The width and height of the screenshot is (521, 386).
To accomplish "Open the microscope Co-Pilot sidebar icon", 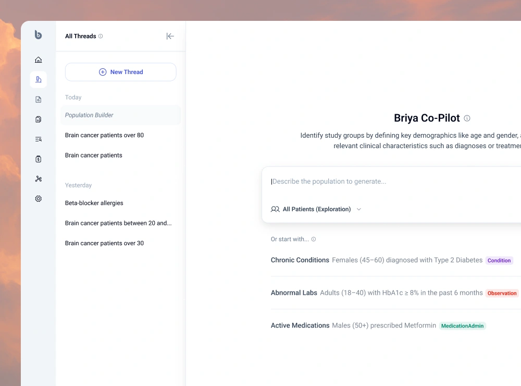I will tap(38, 80).
